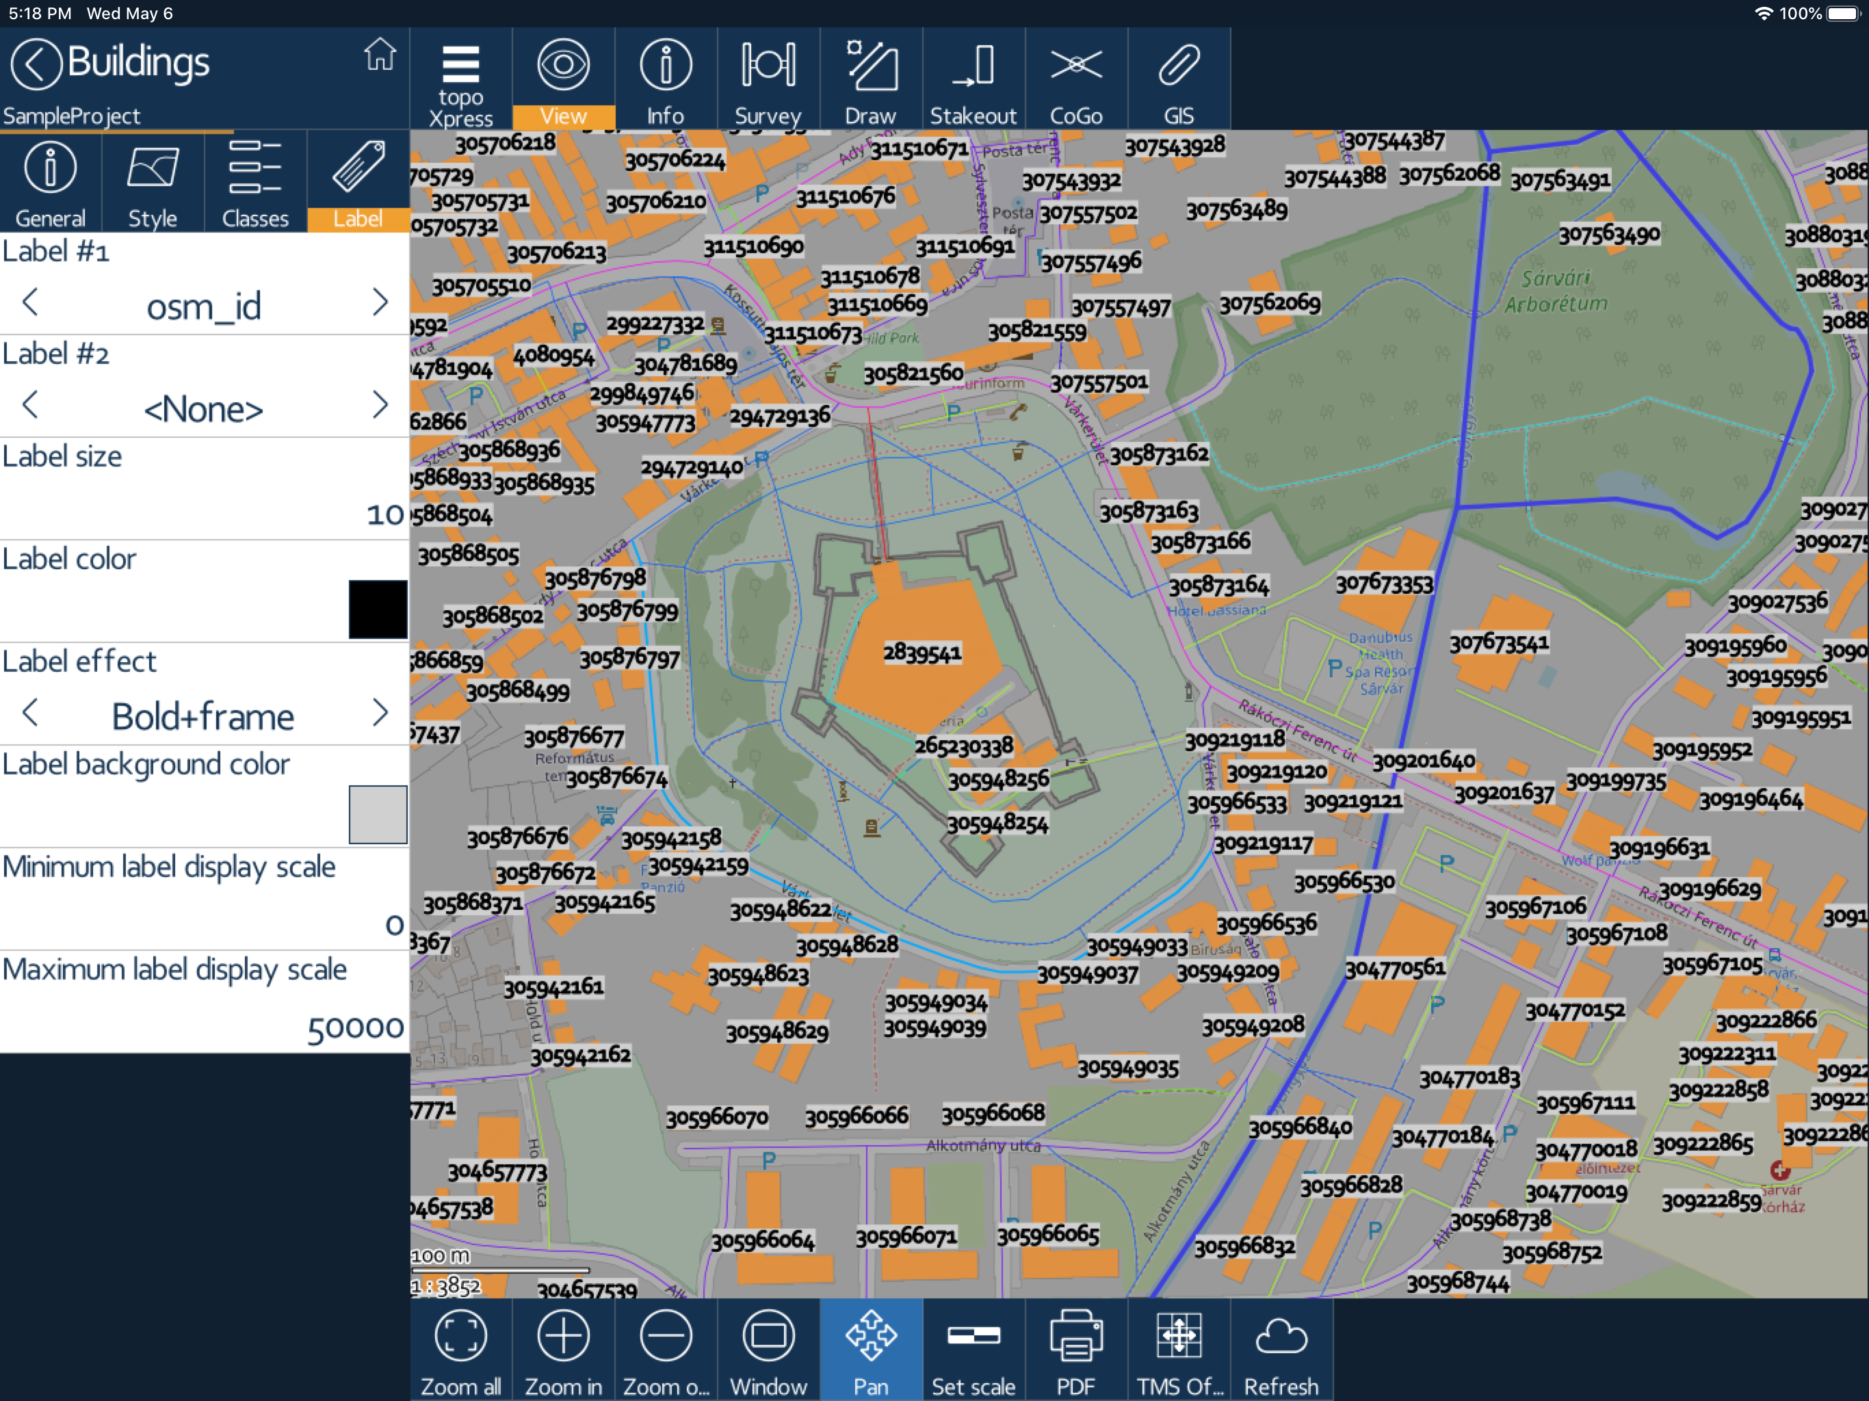This screenshot has width=1869, height=1401.
Task: Previous option for Label #2
Action: (30, 405)
